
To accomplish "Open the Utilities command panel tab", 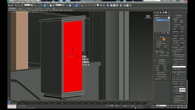I will click(x=168, y=13).
